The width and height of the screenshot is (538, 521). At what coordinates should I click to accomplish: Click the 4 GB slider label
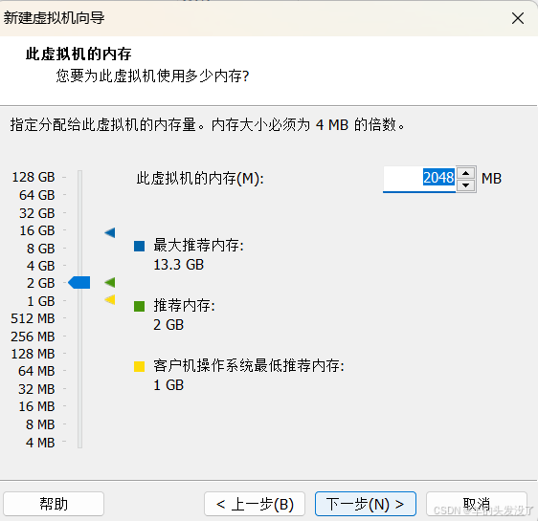tap(41, 266)
